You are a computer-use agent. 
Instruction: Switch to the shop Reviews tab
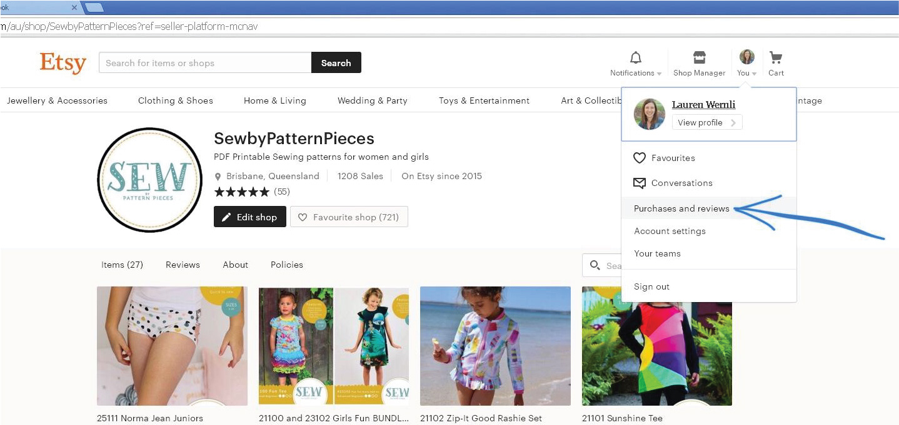click(183, 265)
